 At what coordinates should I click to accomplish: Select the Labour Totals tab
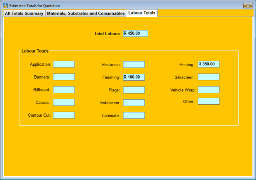pos(142,13)
